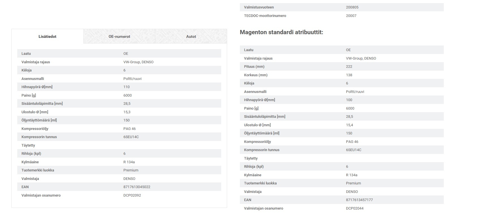Select the Pituus (mm) row label
The width and height of the screenshot is (478, 222).
click(254, 67)
